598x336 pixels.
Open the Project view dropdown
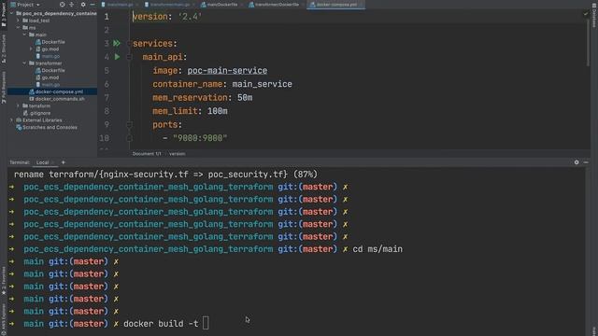click(25, 5)
